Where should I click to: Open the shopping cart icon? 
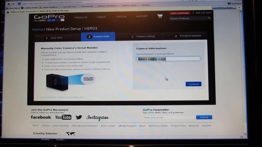tap(160, 16)
